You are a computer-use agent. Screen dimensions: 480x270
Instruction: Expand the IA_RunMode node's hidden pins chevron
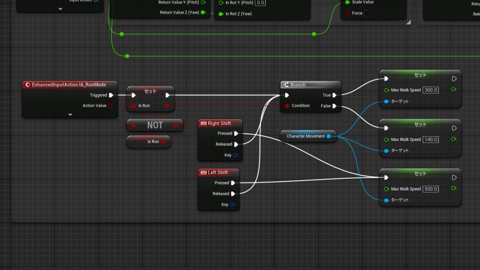pos(70,114)
